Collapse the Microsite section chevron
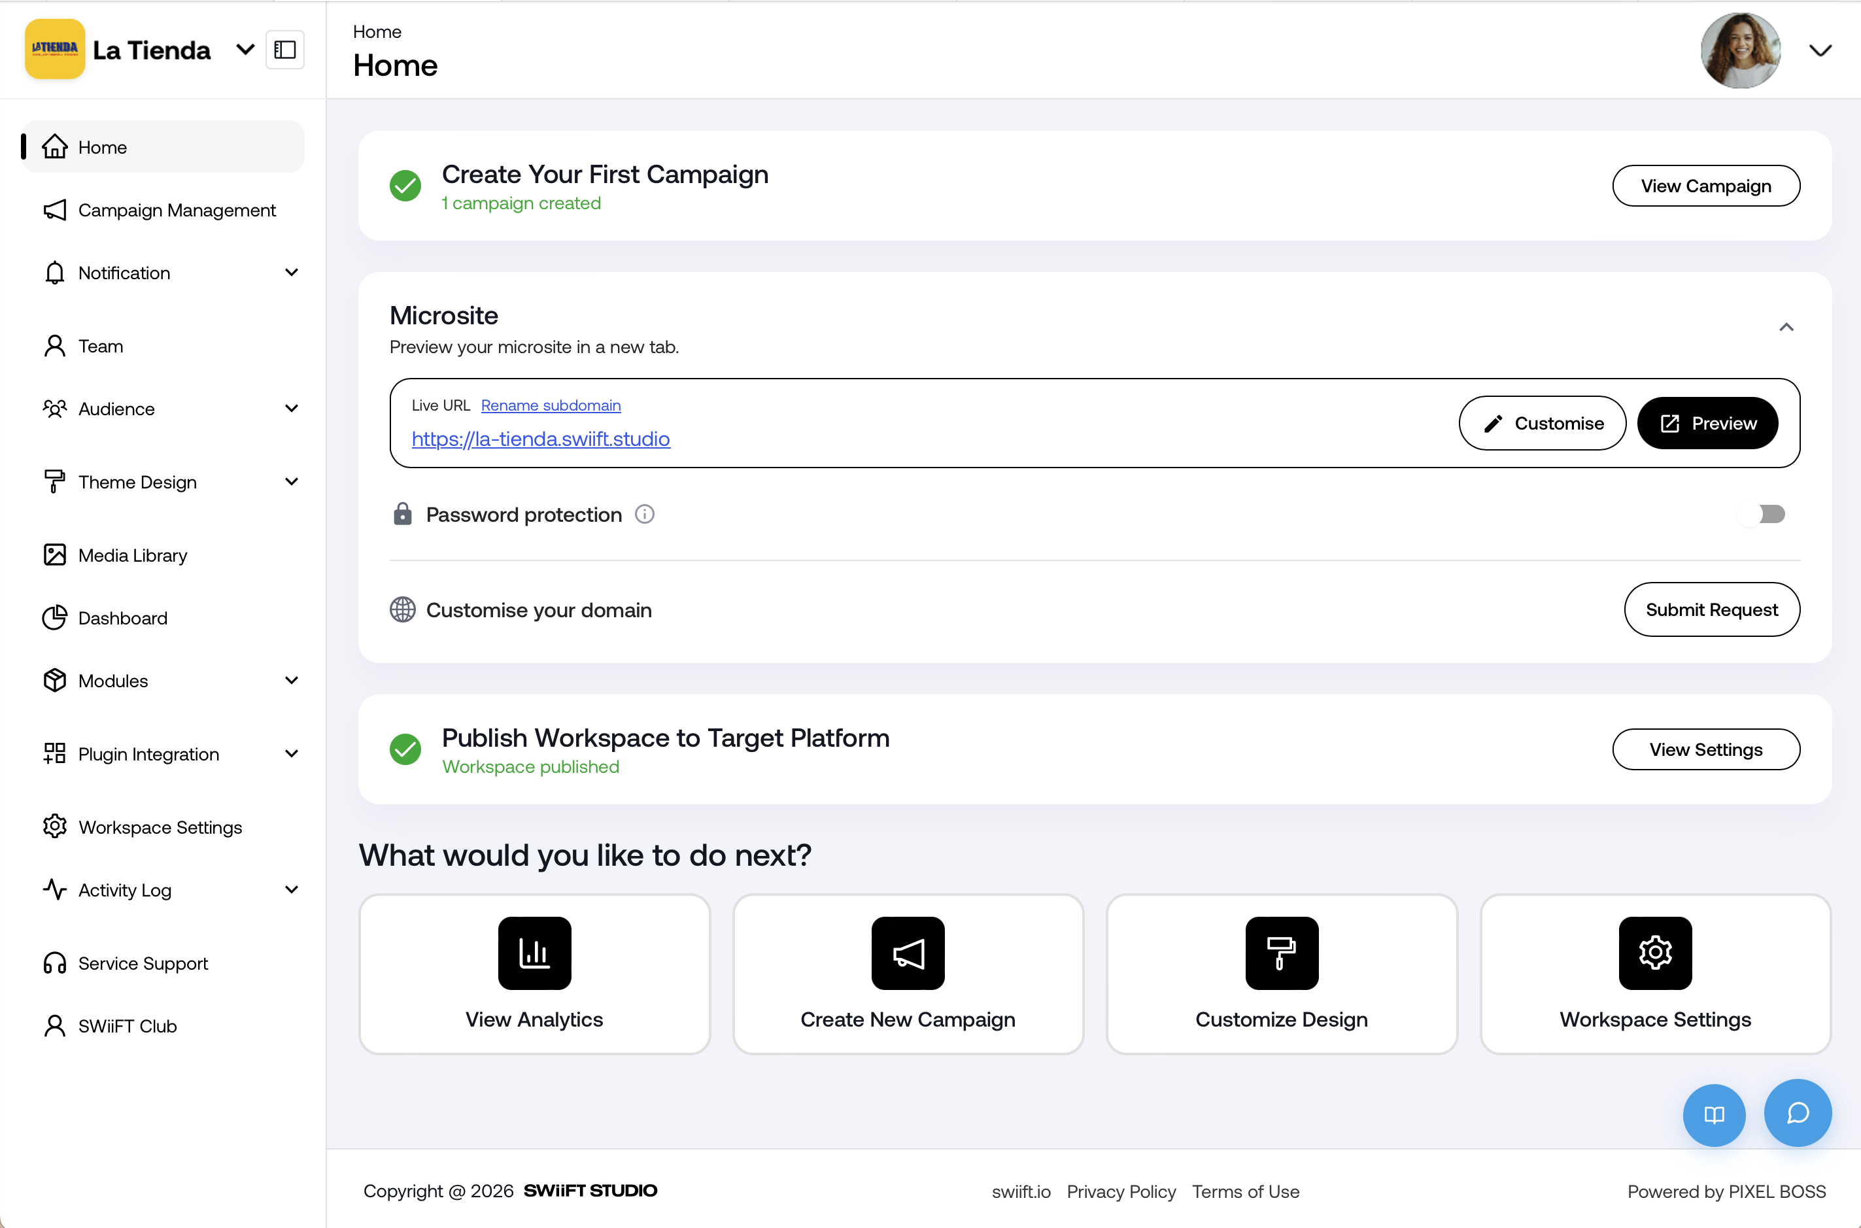 (x=1786, y=328)
